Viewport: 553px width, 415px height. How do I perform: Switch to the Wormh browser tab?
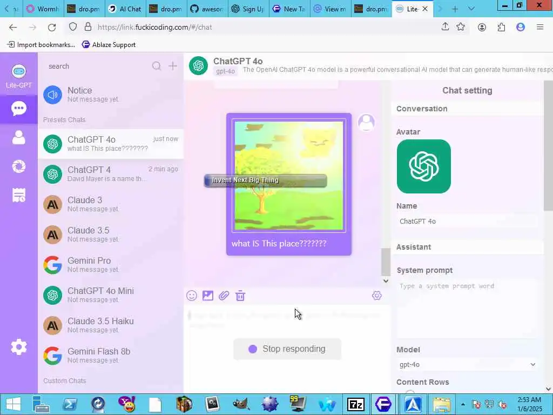tap(44, 9)
